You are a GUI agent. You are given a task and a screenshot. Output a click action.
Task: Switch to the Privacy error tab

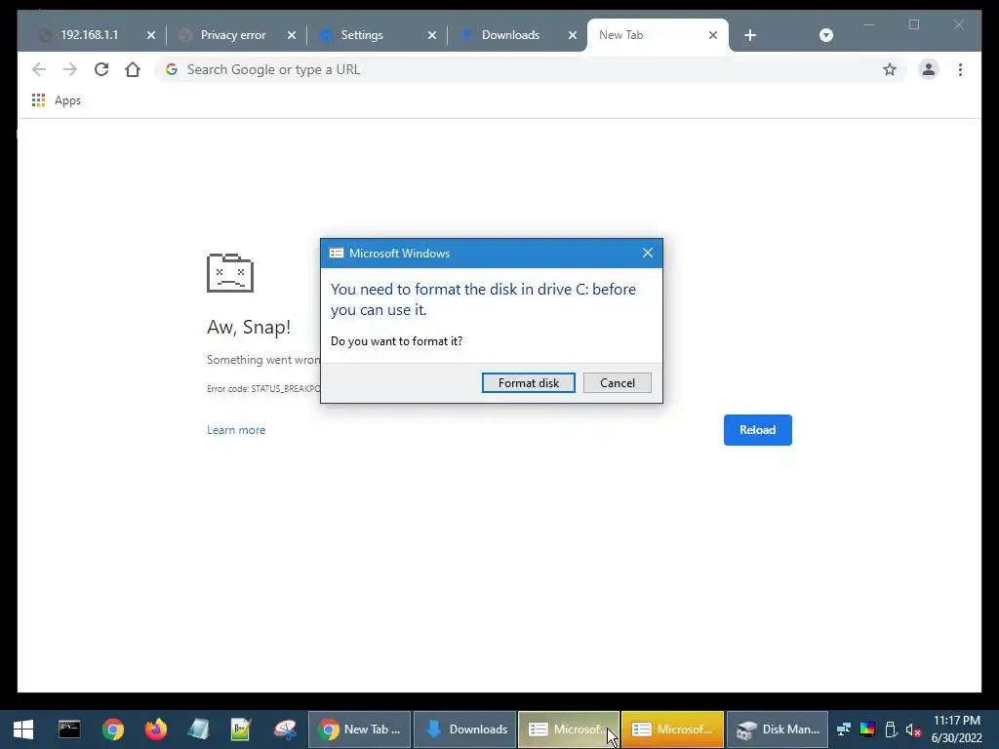pos(232,35)
